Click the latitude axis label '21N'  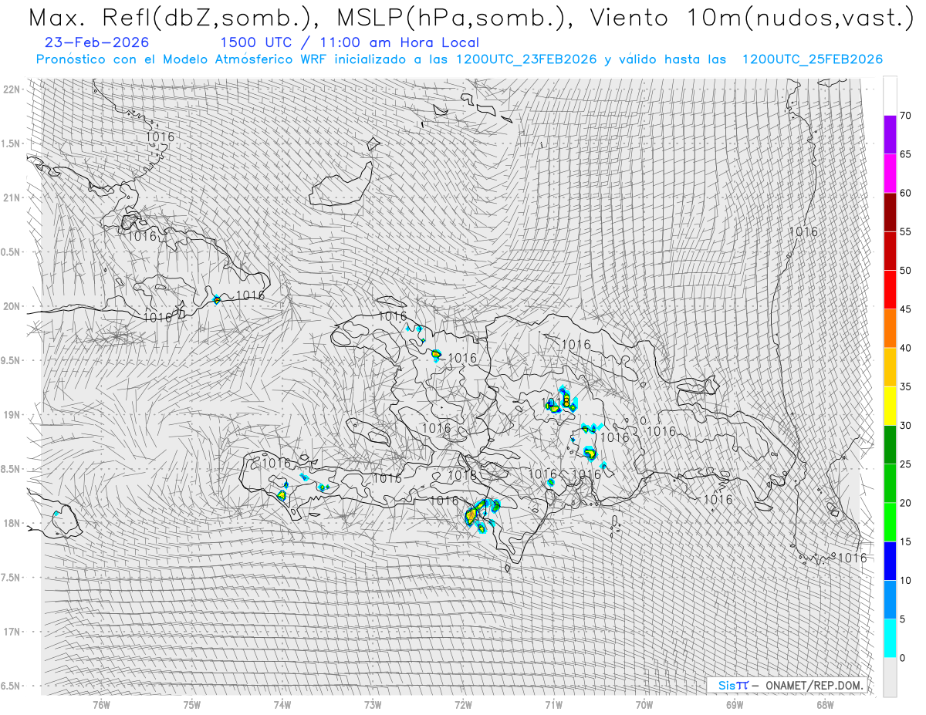click(x=12, y=197)
